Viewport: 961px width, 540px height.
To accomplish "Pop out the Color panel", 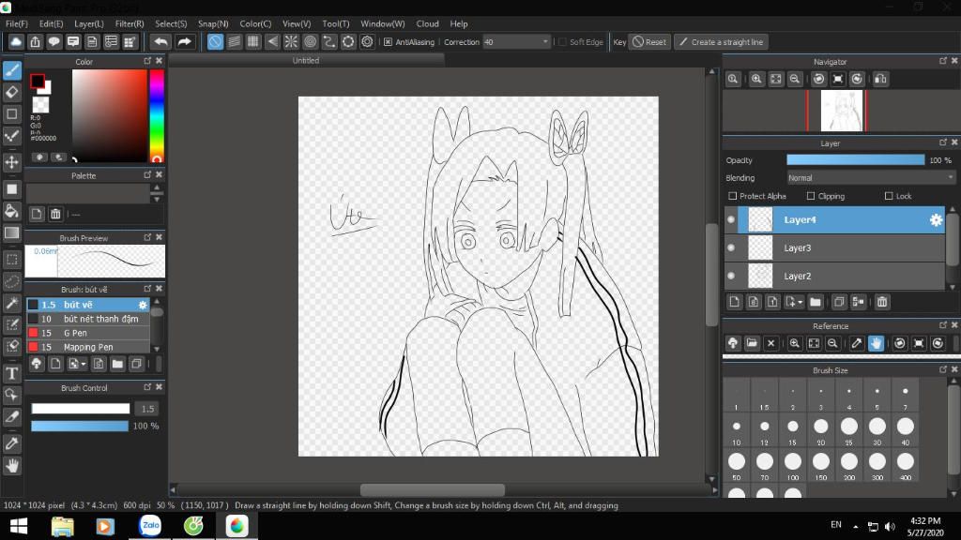I will (147, 61).
